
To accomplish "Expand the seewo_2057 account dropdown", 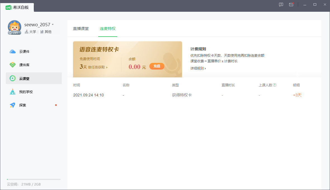I will pos(53,25).
